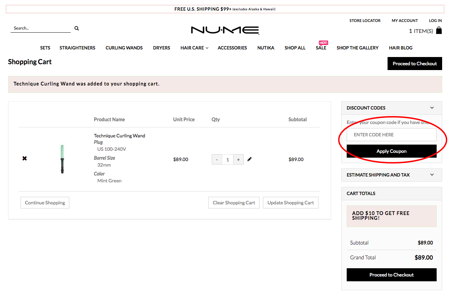Open the Hair Care dropdown menu
This screenshot has width=449, height=294.
click(x=194, y=48)
